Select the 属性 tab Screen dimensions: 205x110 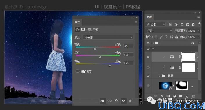[x=77, y=22]
